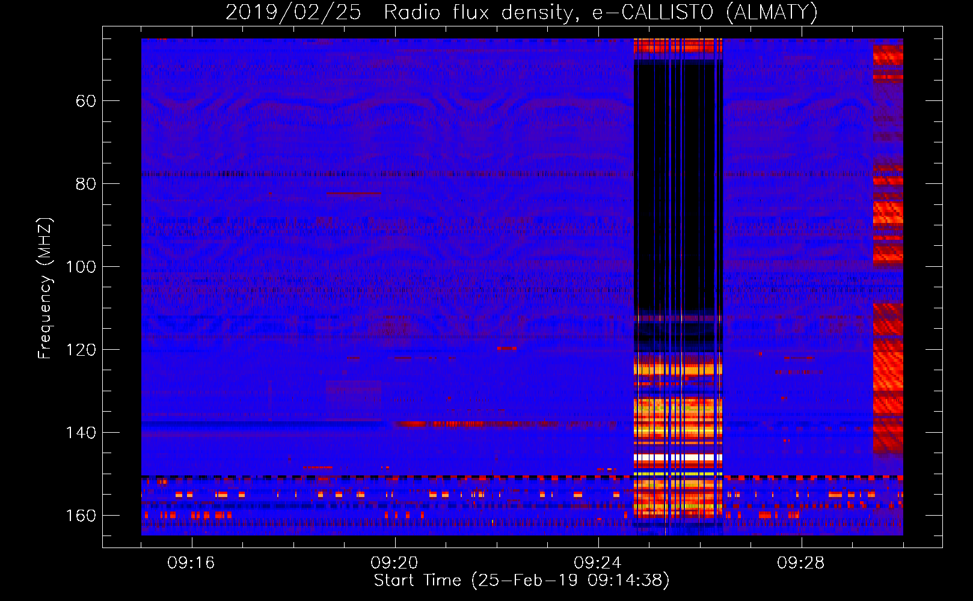Select the 09:28 time tick label
973x601 pixels.
(801, 563)
